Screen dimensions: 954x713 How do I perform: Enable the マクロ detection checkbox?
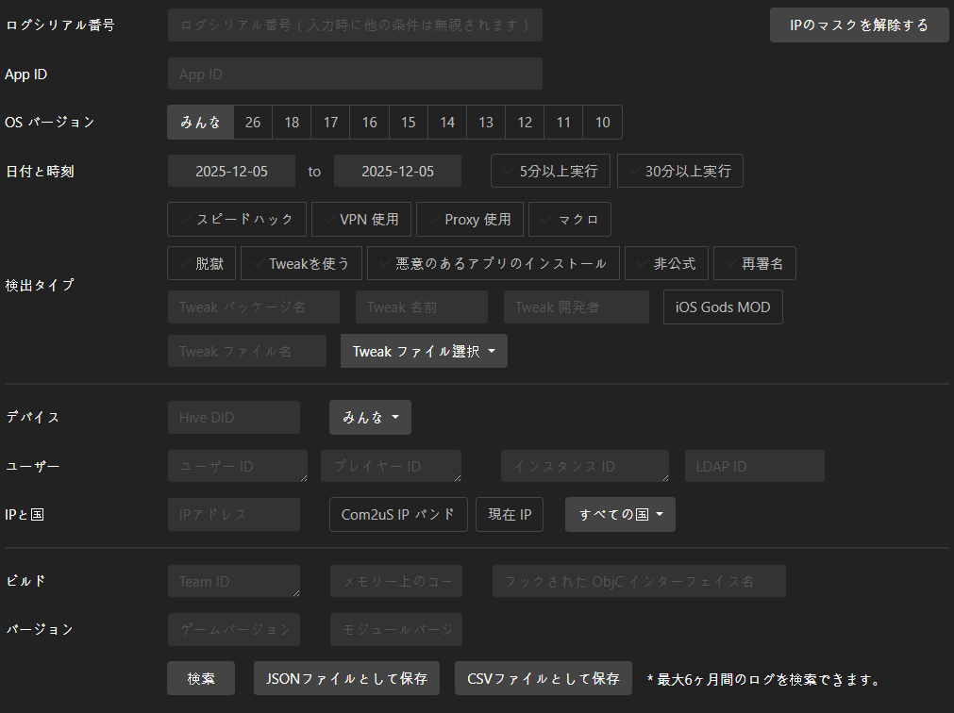pos(570,219)
